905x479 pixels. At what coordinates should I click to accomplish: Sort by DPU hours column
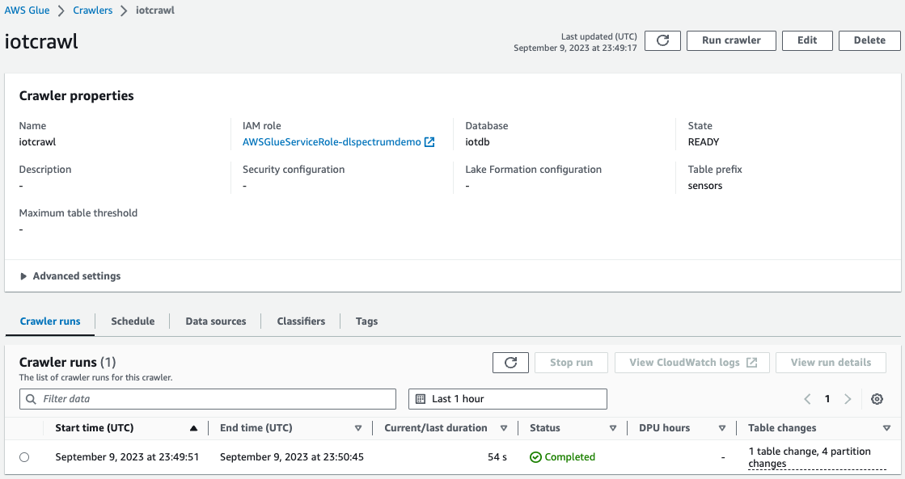(722, 428)
